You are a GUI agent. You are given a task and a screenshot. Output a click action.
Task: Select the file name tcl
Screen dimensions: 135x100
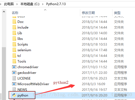coord(19,56)
